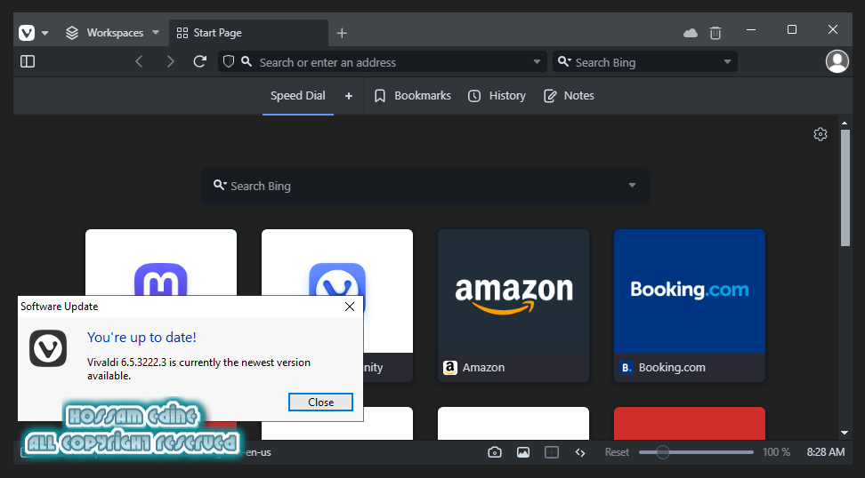Reset the page zoom
The height and width of the screenshot is (478, 865).
[x=617, y=452]
